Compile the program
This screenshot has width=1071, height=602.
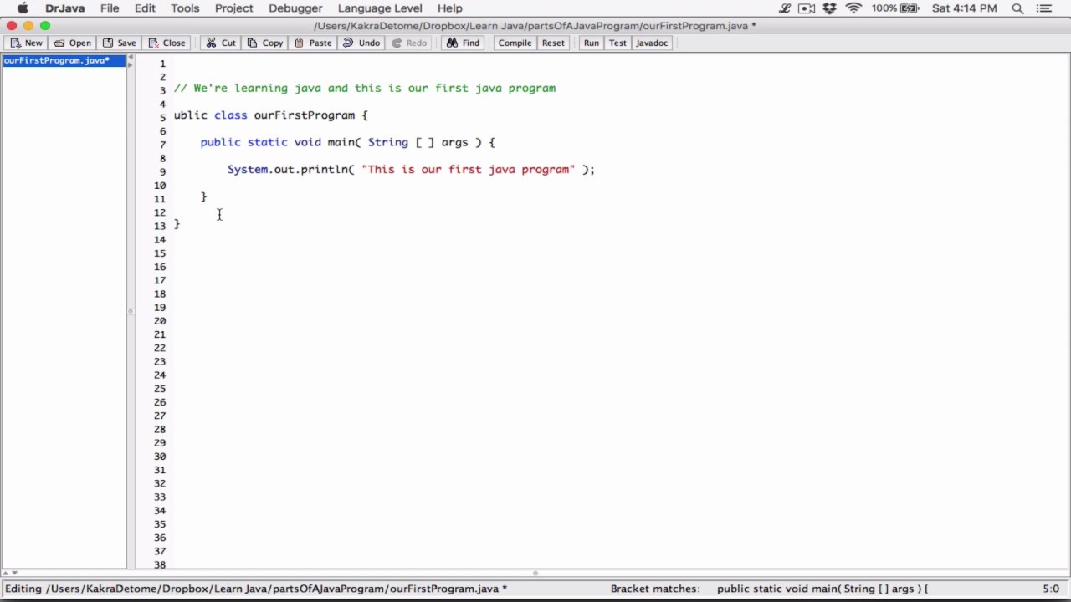coord(515,43)
